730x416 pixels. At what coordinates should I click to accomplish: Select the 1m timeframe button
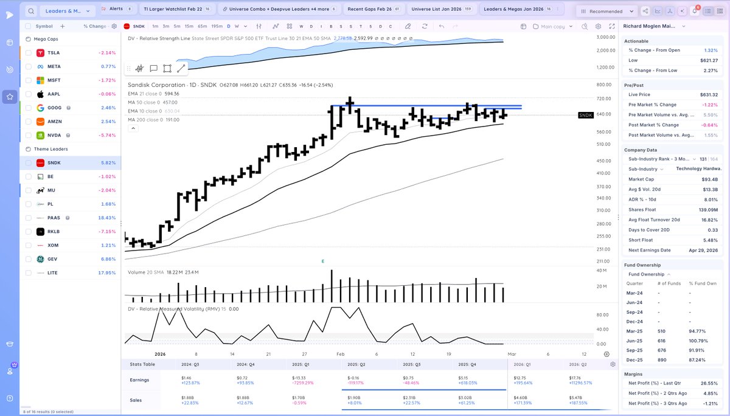coord(155,26)
